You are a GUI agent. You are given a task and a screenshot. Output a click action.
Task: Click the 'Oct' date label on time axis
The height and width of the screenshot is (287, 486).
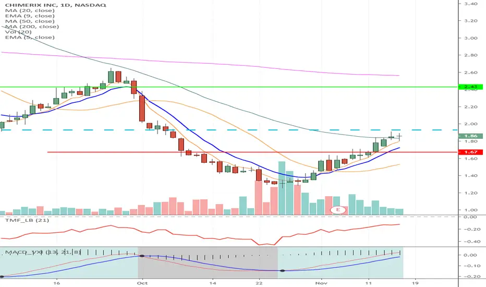(x=142, y=283)
